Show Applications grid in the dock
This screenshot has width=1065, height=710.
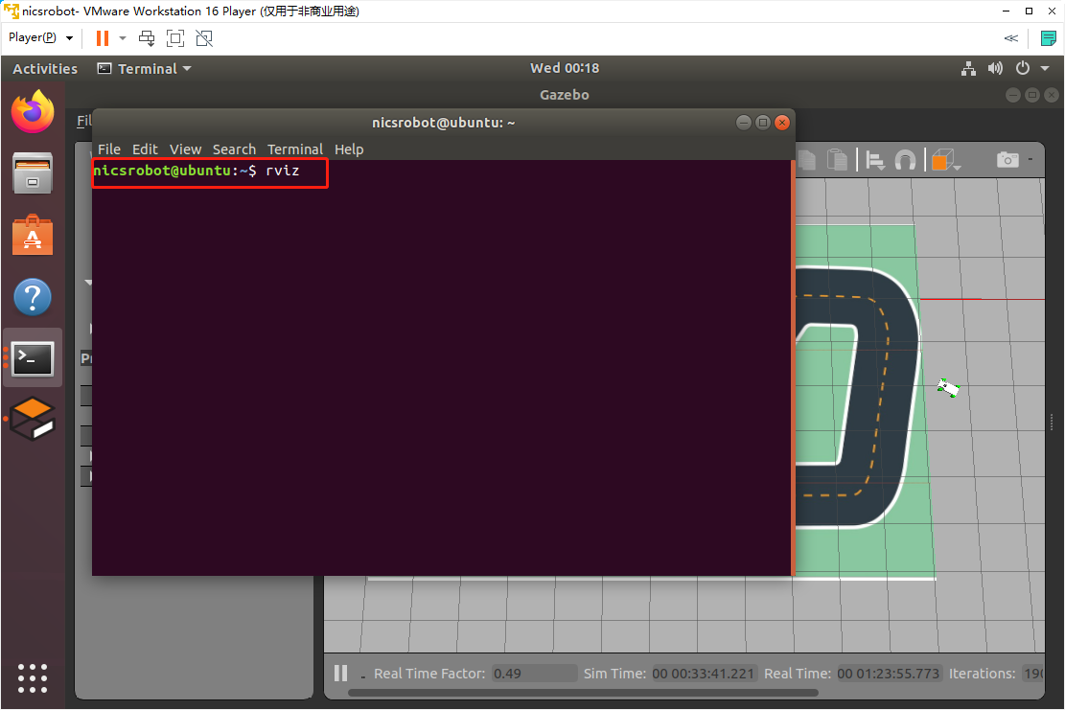[32, 678]
